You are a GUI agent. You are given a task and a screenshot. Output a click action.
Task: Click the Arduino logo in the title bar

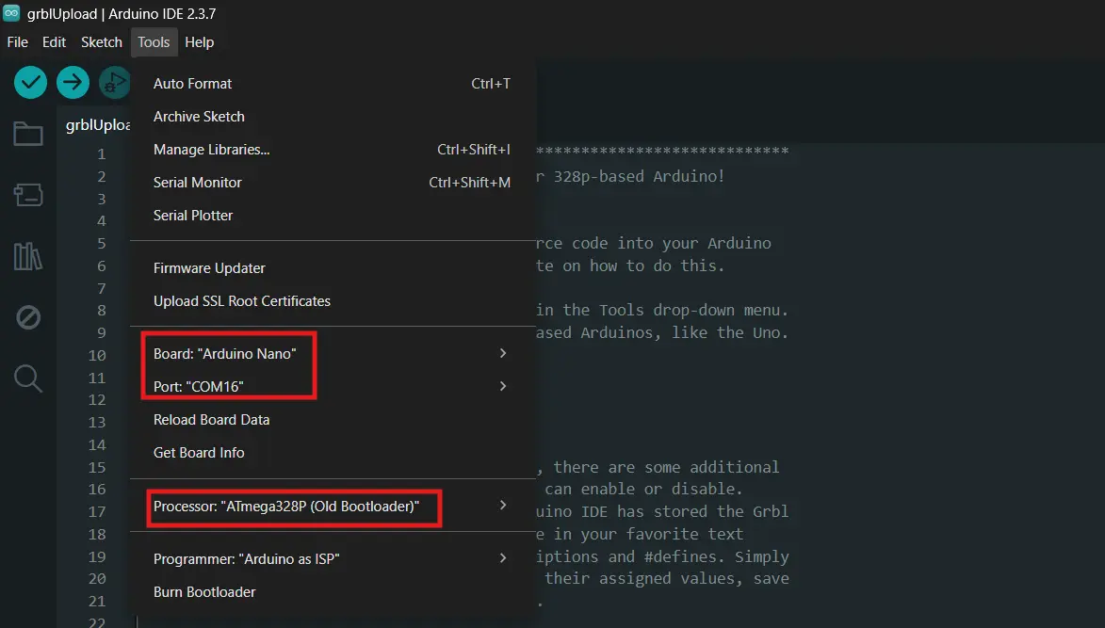(12, 13)
